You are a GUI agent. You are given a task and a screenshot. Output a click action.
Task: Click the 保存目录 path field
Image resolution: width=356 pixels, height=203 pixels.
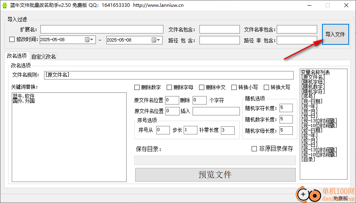215,160
